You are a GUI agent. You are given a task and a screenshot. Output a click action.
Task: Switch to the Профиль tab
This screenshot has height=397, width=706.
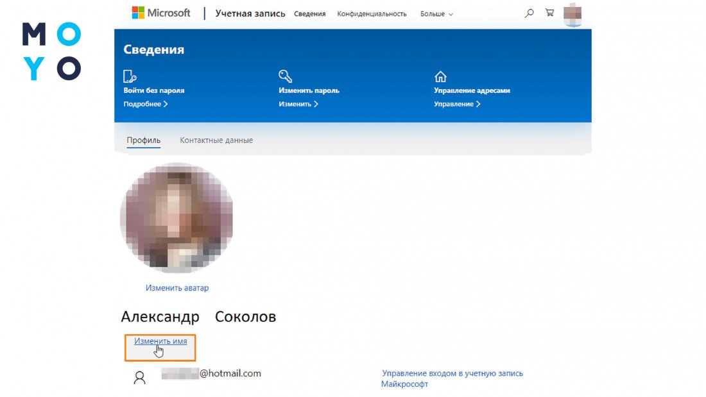pyautogui.click(x=143, y=140)
